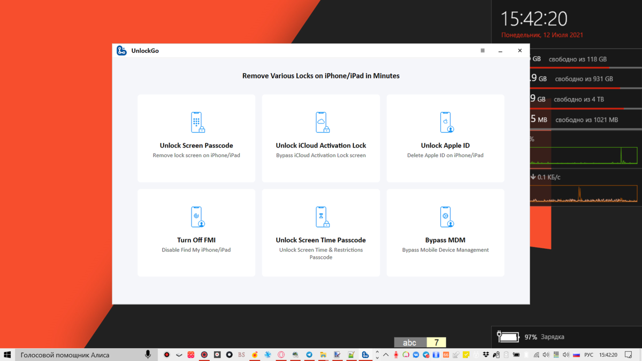Click 'Unlock Screen Time & Restrictions Passcode' text
642x361 pixels.
(321, 254)
